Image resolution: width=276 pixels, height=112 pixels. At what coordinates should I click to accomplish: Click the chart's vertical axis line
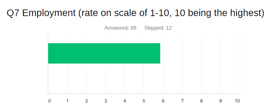point(48,64)
